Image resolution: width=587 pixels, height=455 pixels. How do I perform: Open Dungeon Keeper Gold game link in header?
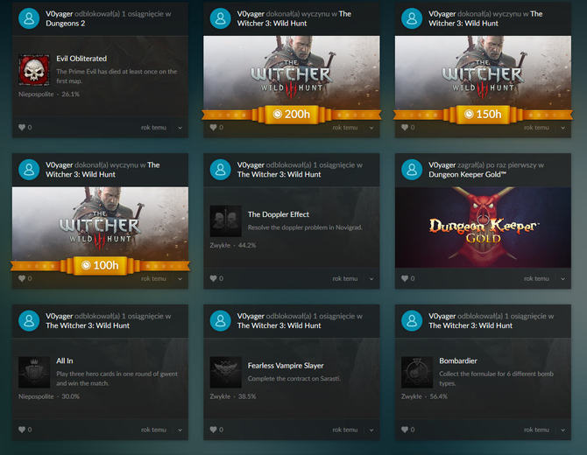tap(467, 174)
